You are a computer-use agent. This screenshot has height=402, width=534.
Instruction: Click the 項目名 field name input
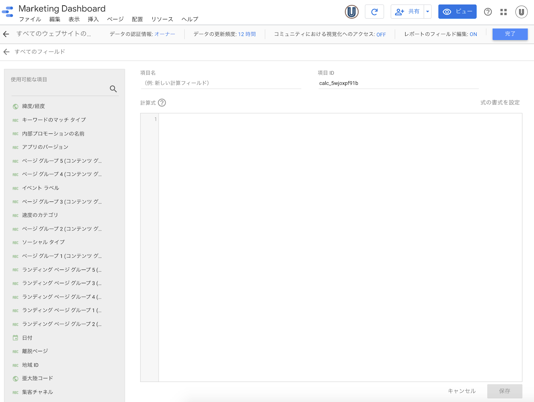pos(221,83)
